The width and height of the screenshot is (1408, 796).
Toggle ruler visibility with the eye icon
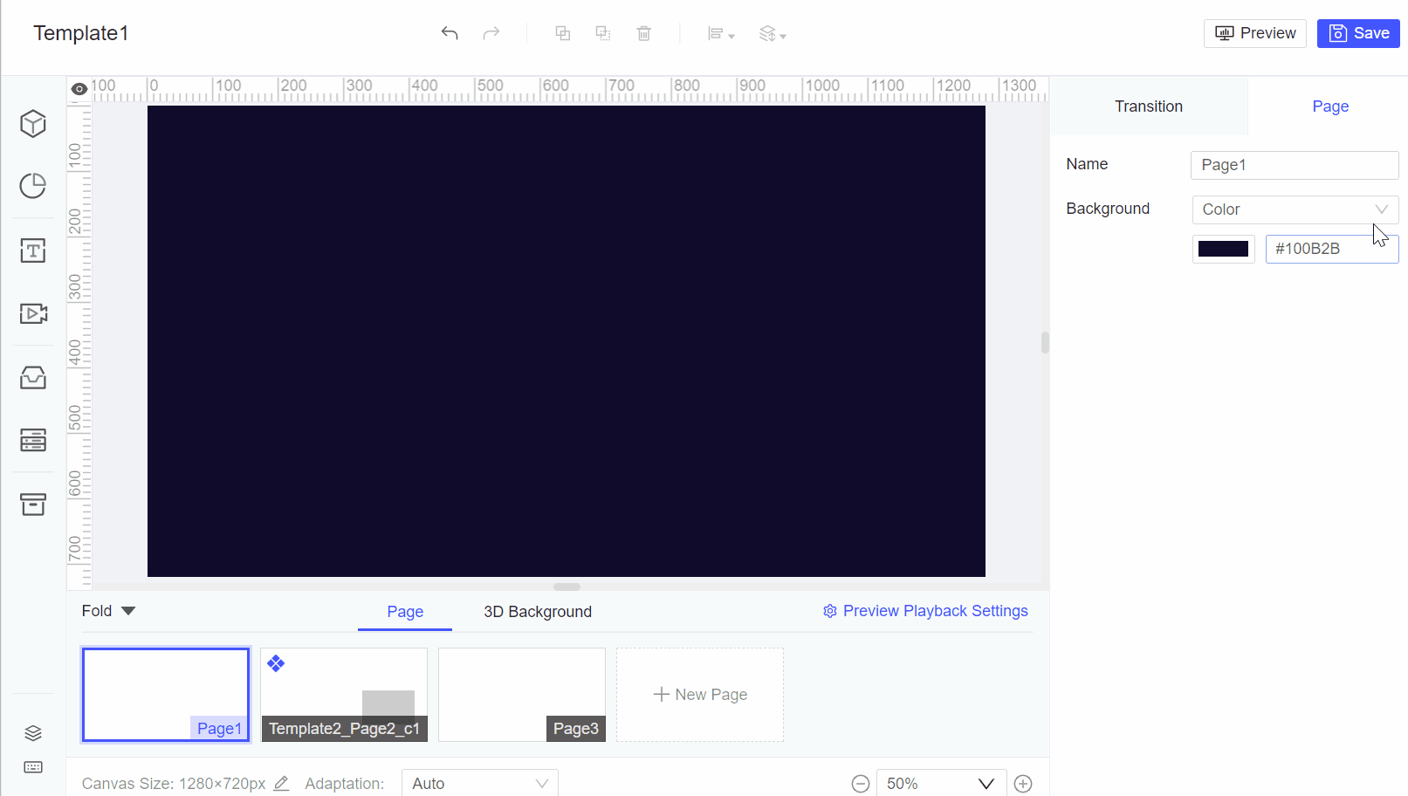tap(79, 88)
